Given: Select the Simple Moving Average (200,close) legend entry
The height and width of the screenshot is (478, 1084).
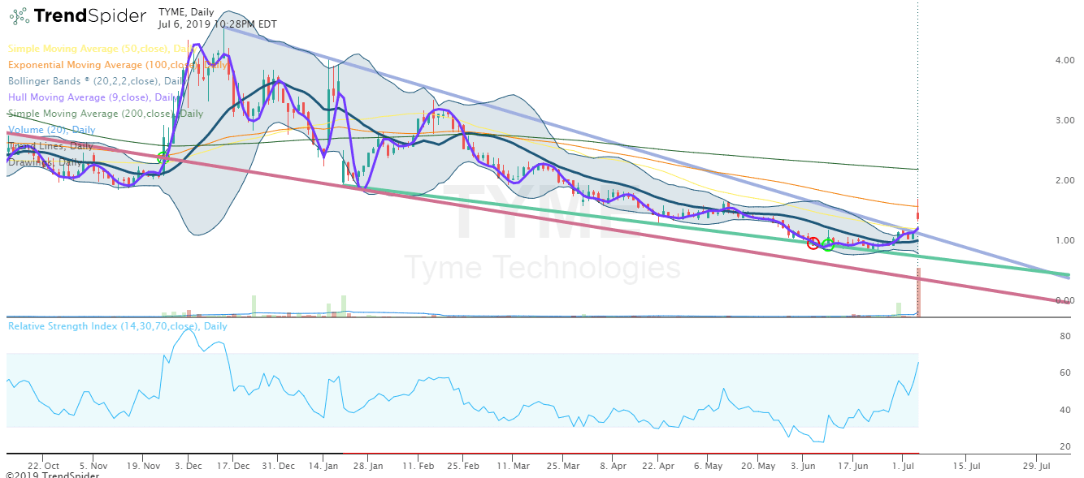Looking at the screenshot, I should 105,114.
